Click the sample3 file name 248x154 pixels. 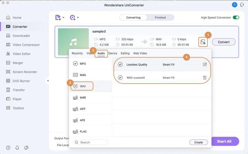[99, 31]
